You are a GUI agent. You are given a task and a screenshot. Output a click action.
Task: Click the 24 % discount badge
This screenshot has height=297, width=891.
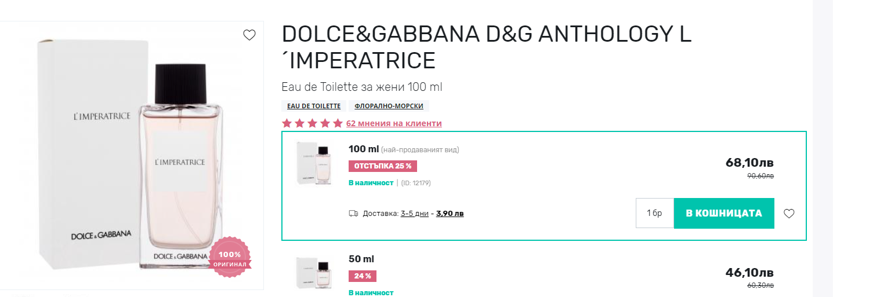coord(363,276)
